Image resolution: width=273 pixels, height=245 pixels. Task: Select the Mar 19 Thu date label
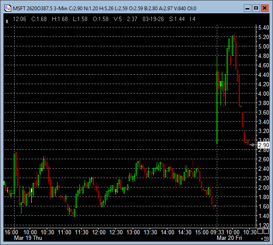click(28, 237)
